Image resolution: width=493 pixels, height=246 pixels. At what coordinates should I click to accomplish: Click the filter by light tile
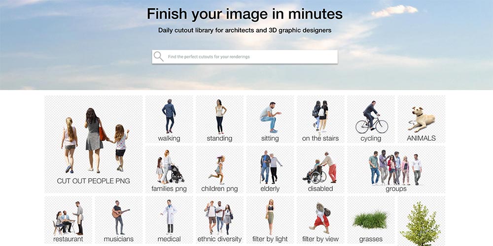pos(270,220)
